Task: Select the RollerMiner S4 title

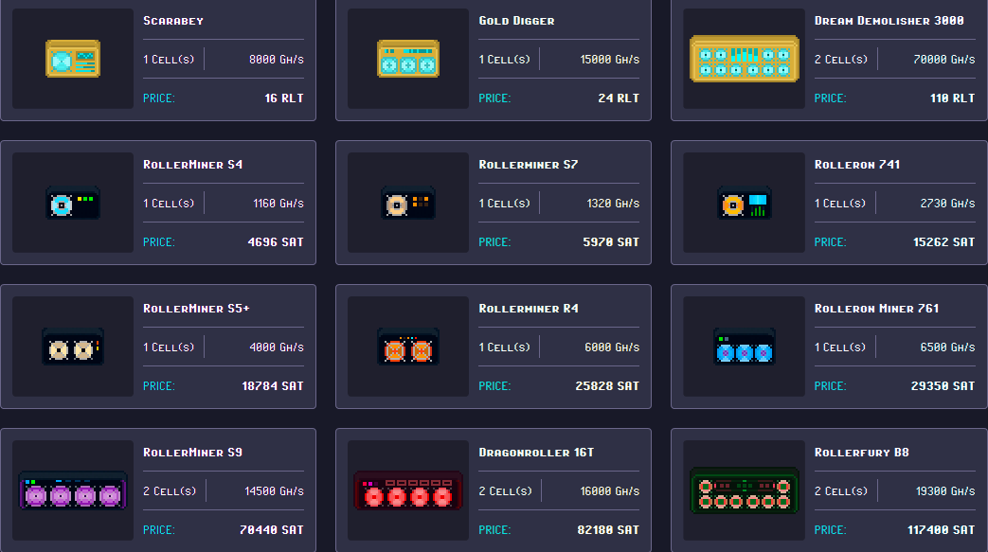Action: pos(193,165)
